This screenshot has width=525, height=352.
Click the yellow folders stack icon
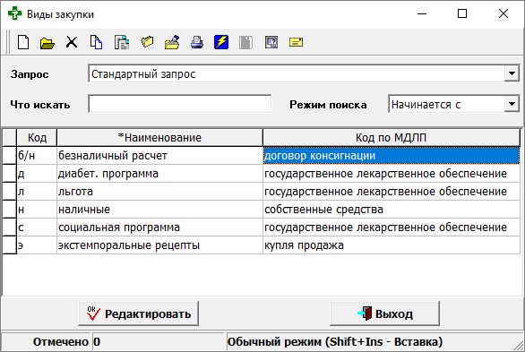coord(147,42)
